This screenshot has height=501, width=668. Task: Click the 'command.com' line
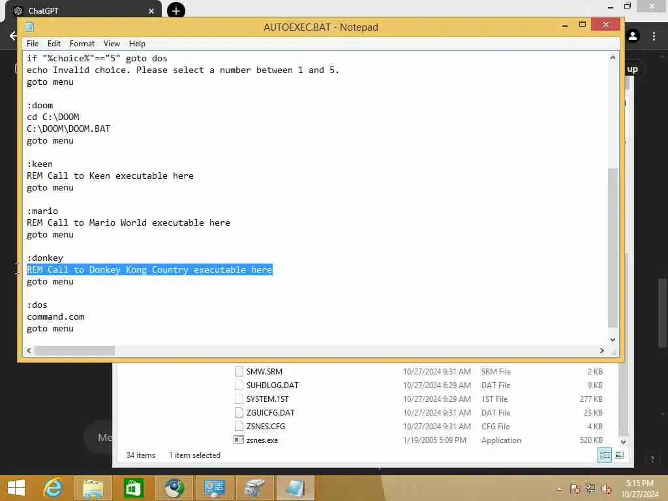click(x=56, y=316)
